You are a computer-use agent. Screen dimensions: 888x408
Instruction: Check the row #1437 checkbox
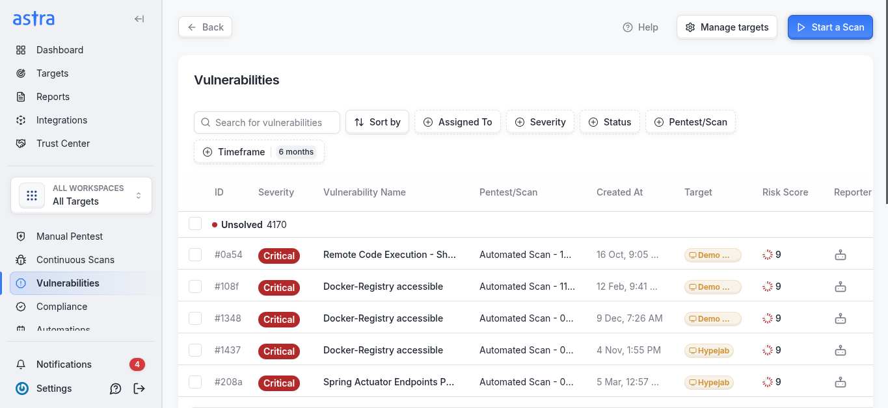coord(195,350)
